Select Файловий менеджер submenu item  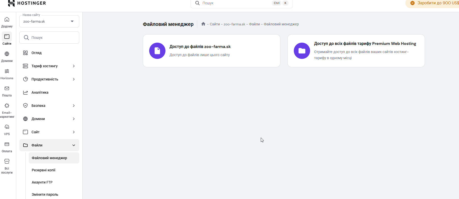tap(54, 158)
